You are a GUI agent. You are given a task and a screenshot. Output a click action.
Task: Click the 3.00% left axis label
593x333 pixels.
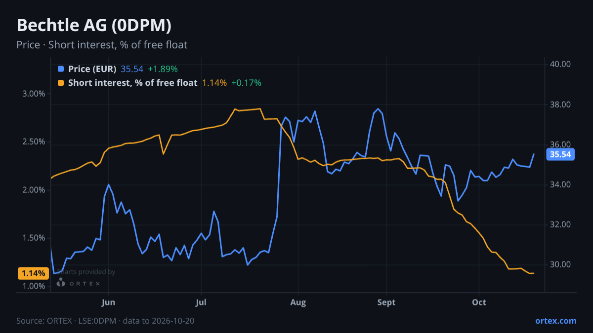[34, 94]
